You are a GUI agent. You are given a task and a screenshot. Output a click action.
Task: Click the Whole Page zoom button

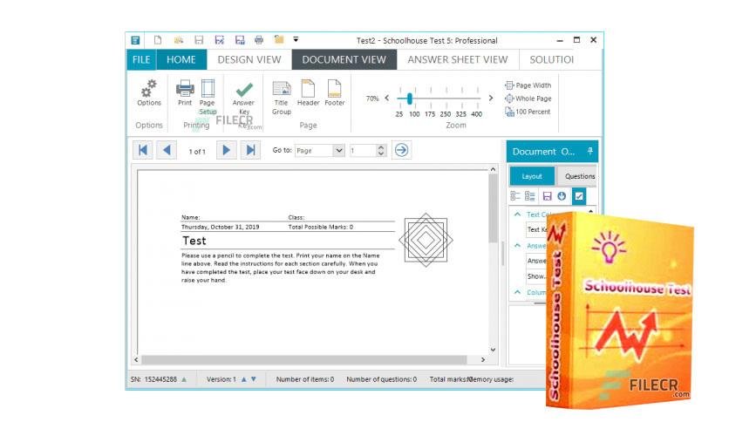(x=528, y=99)
